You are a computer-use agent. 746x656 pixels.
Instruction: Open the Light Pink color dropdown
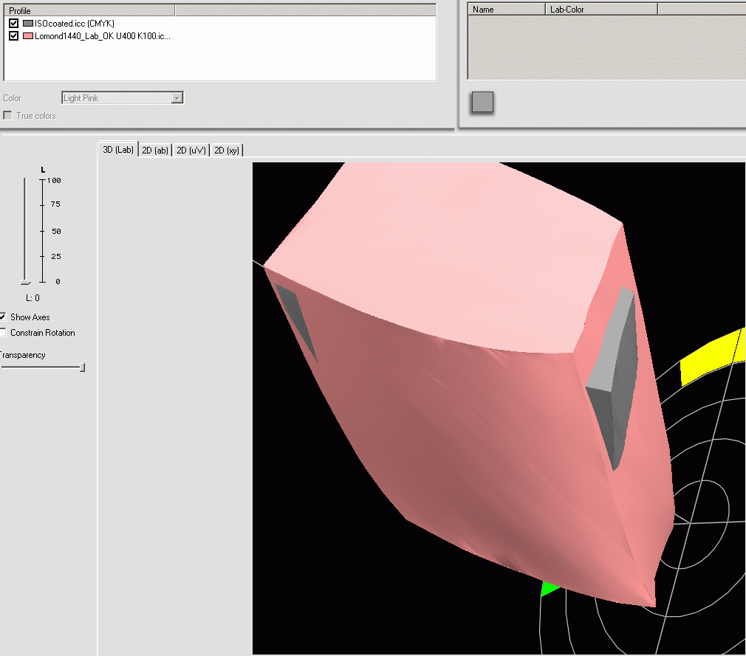(177, 98)
